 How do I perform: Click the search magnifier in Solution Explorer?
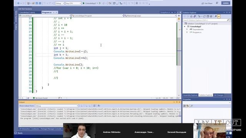228,20
